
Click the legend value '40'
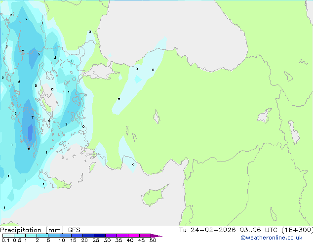tap(130, 240)
